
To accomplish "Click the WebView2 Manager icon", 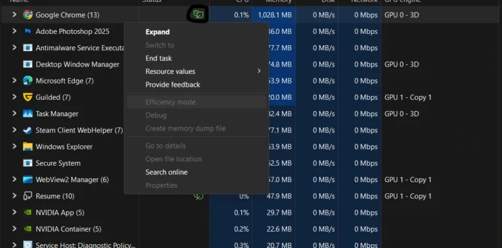I will click(28, 179).
